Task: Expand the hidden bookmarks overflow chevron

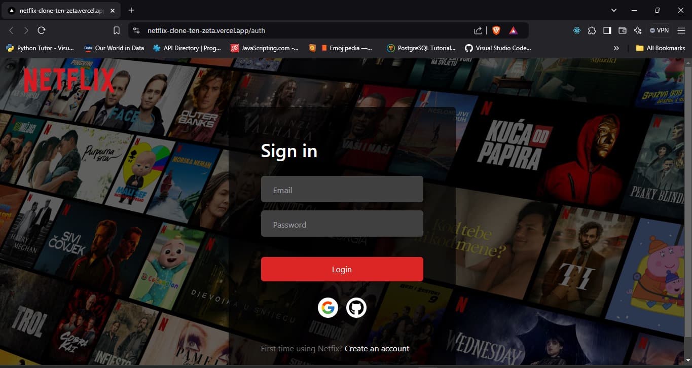Action: [616, 48]
